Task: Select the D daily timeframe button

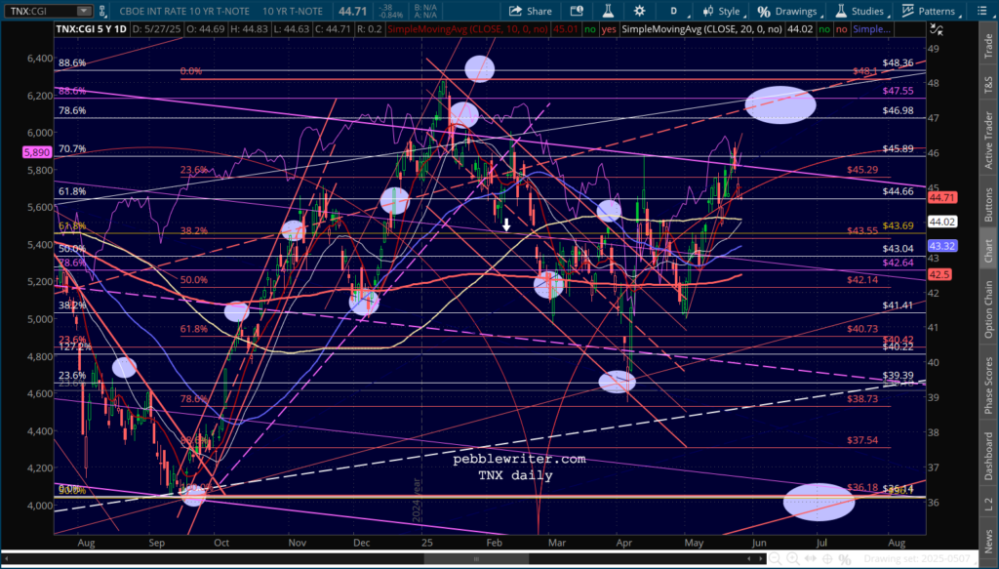Action: [673, 12]
